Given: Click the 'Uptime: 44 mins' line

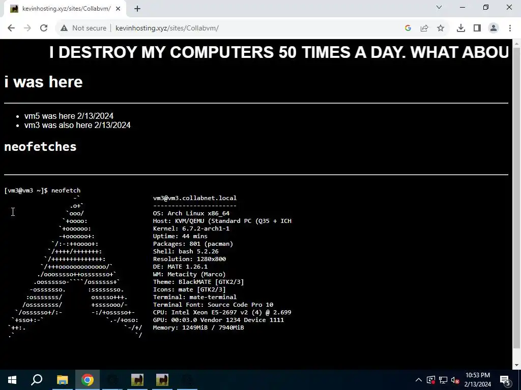Looking at the screenshot, I should tap(180, 236).
